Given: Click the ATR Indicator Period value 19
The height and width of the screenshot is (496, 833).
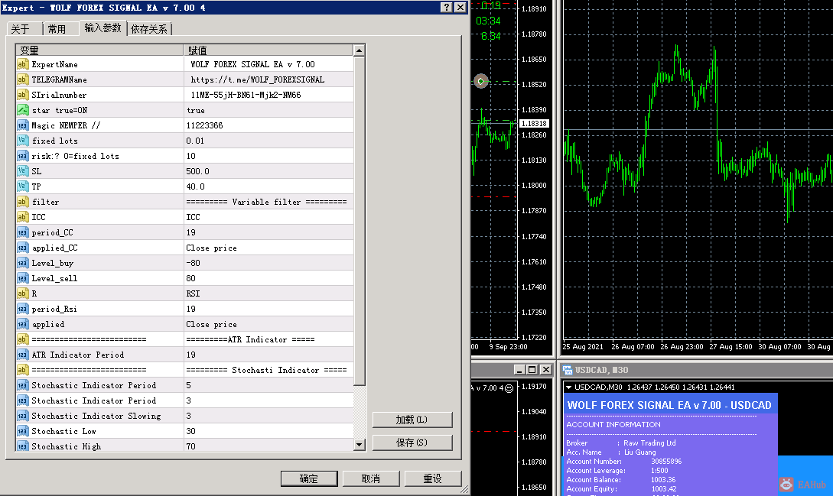Looking at the screenshot, I should coord(268,355).
